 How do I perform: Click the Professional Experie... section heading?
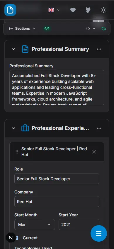60,128
